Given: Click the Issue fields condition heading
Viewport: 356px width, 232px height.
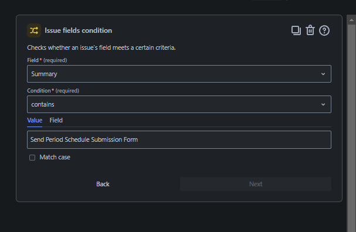Looking at the screenshot, I should click(x=79, y=30).
